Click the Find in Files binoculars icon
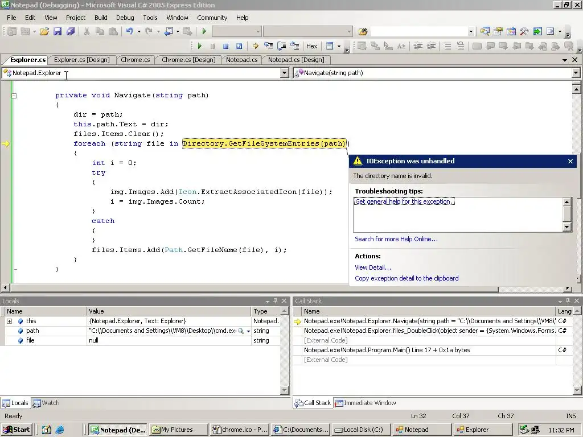Screen dimensions: 583x437 [363, 32]
